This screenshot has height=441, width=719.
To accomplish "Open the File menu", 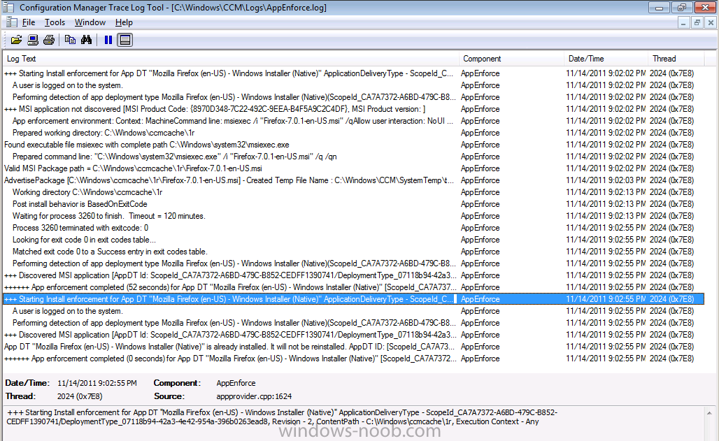I will pos(29,22).
